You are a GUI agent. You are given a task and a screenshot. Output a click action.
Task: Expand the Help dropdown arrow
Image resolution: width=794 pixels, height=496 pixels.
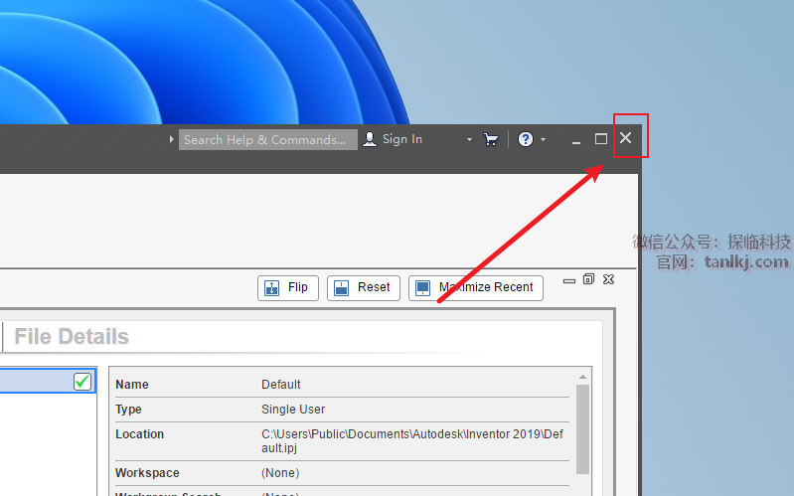point(543,139)
